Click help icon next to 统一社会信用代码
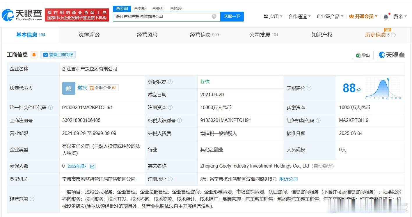The height and width of the screenshot is (217, 412). pos(50,107)
